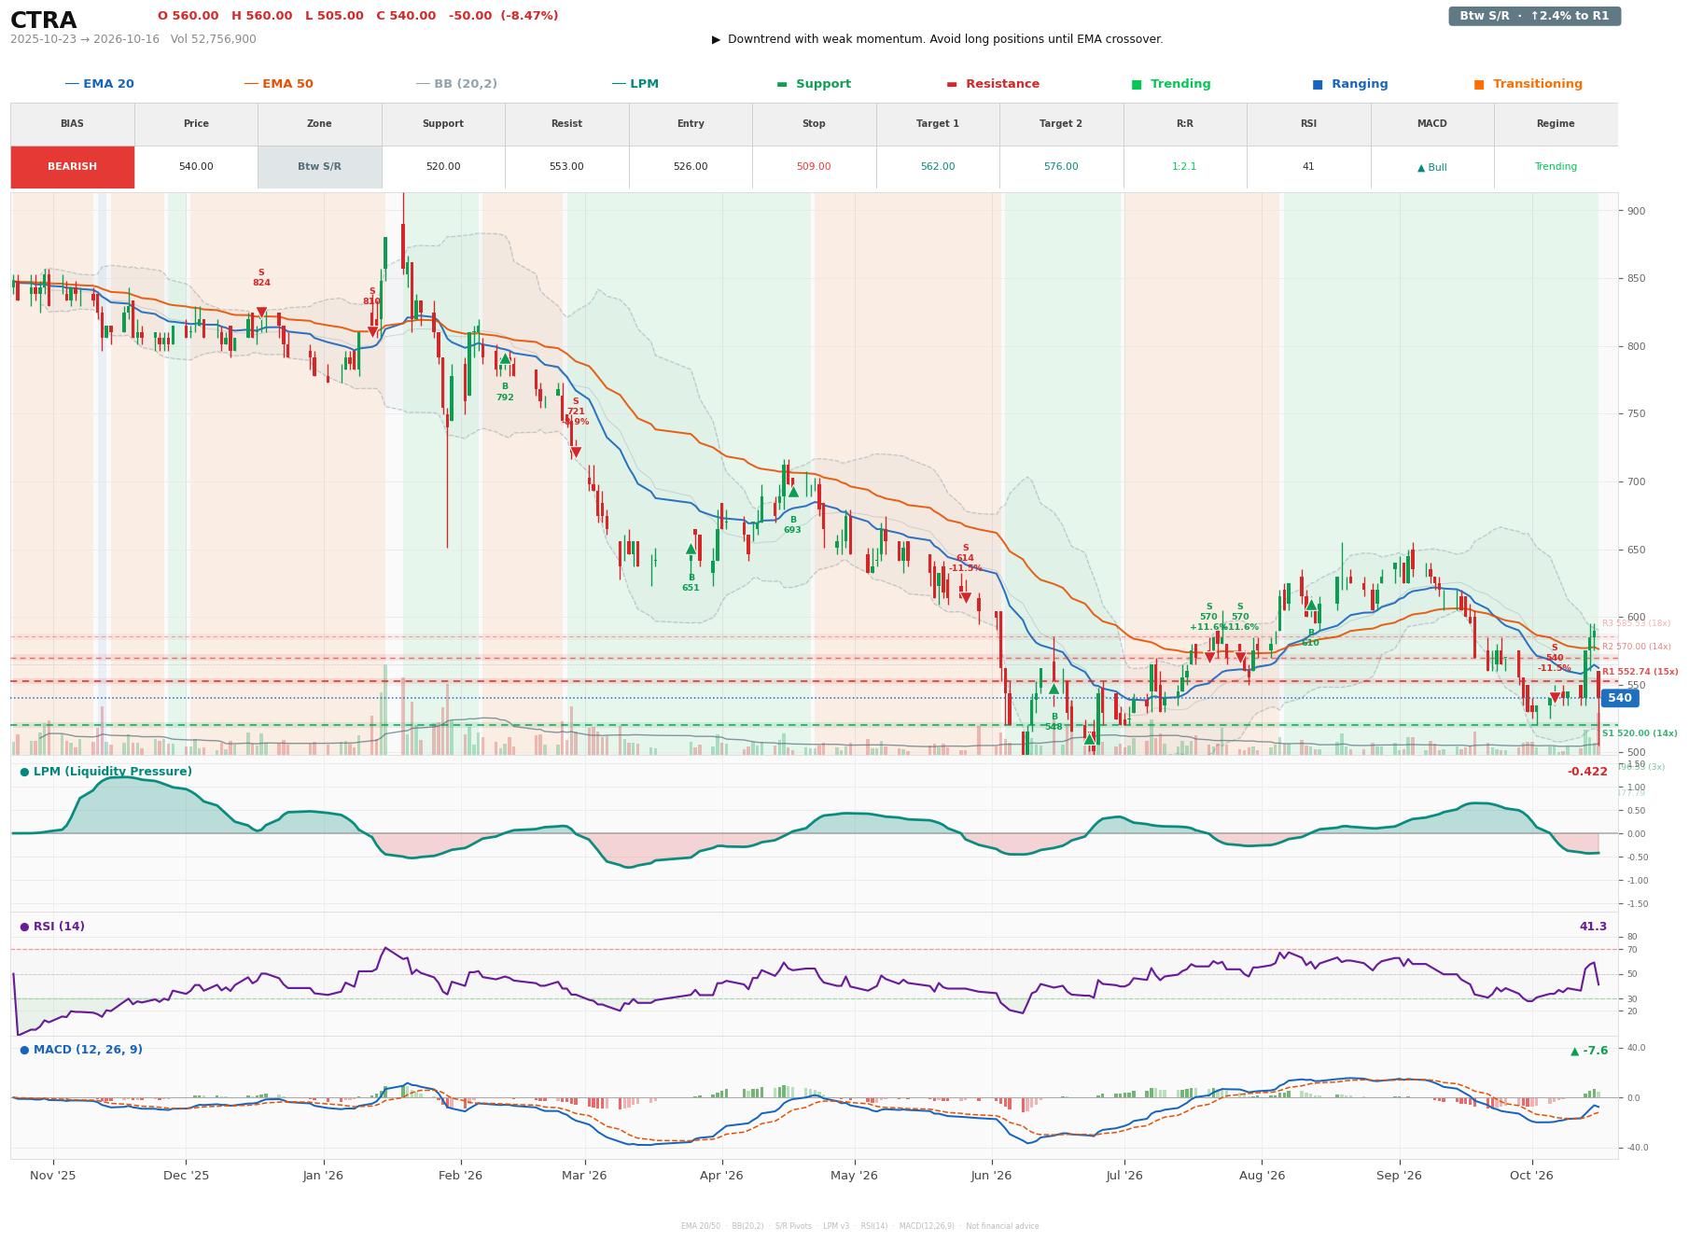Click the sell marker labeled S 540
The height and width of the screenshot is (1241, 1689).
pyautogui.click(x=1555, y=697)
